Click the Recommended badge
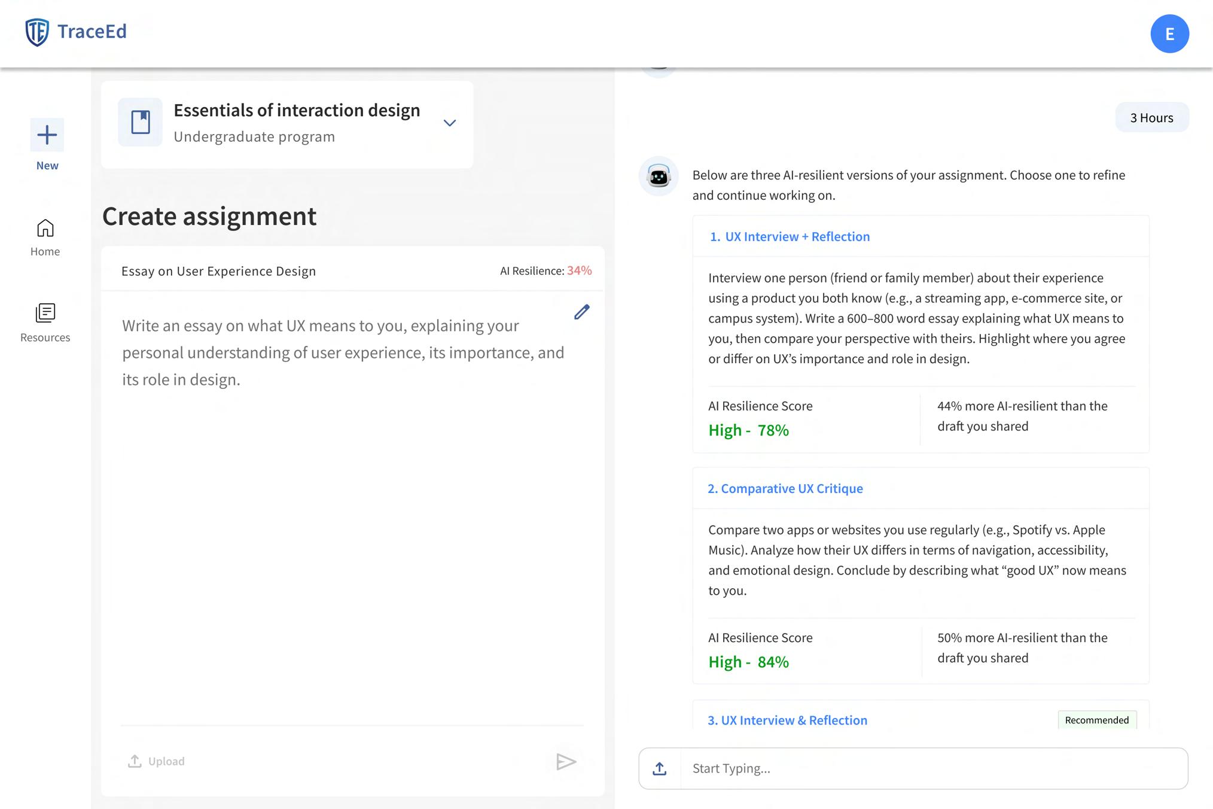1213x809 pixels. (1096, 720)
